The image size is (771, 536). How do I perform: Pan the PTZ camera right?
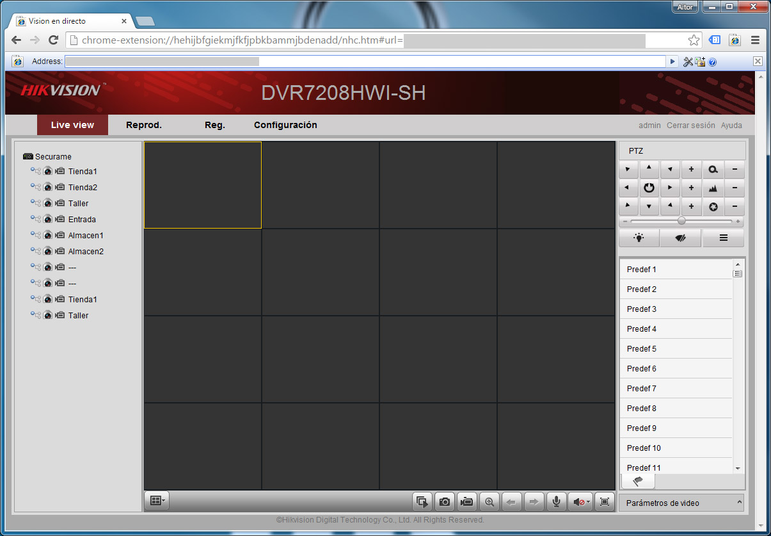tap(670, 188)
